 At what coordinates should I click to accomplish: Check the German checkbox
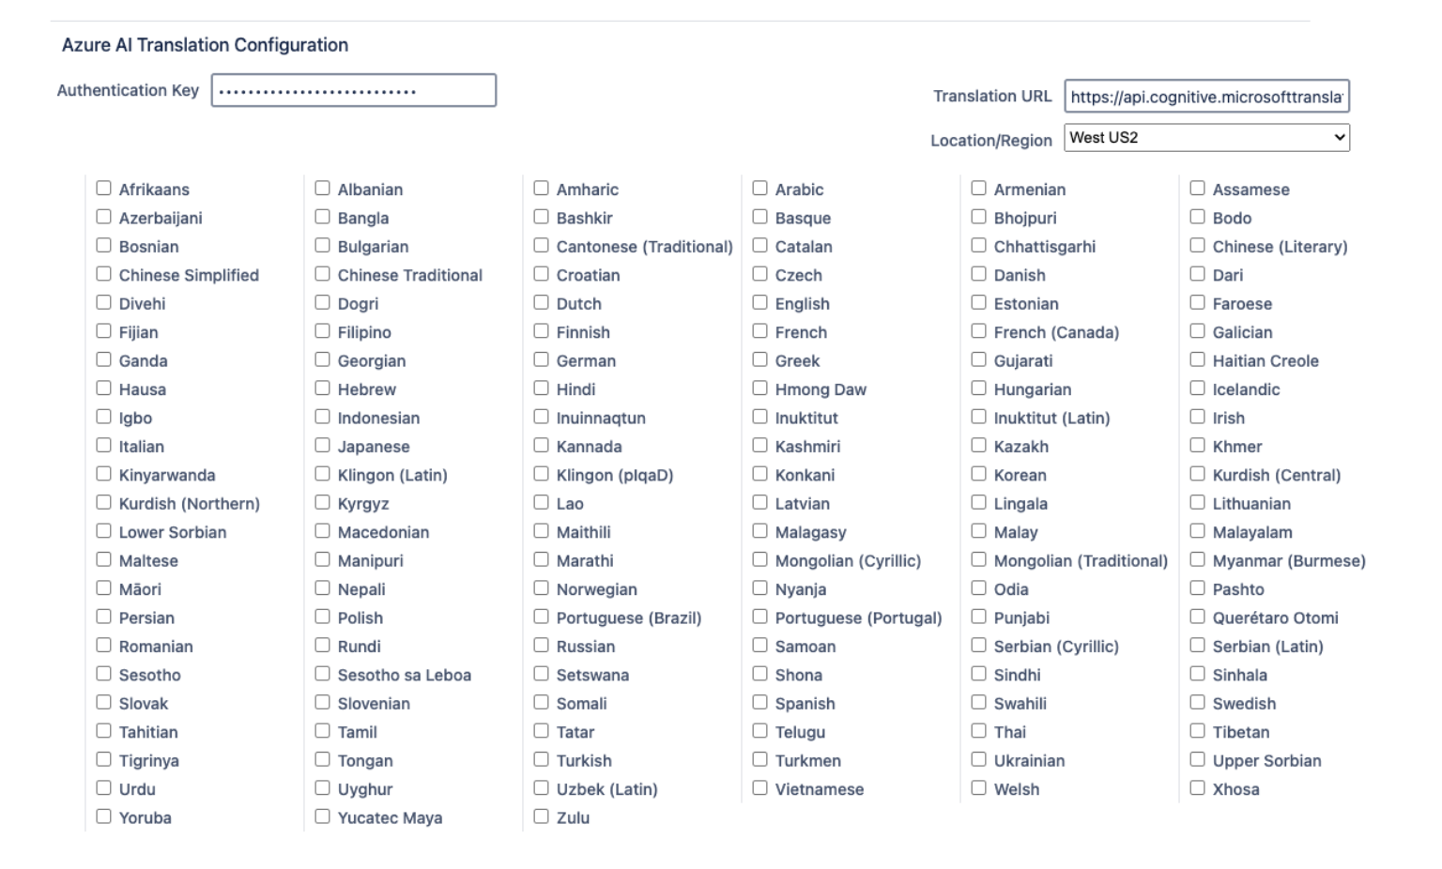[x=542, y=359]
